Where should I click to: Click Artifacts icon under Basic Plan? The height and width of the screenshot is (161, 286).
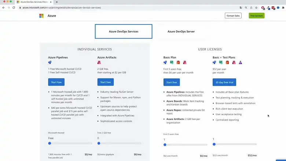pos(185,62)
